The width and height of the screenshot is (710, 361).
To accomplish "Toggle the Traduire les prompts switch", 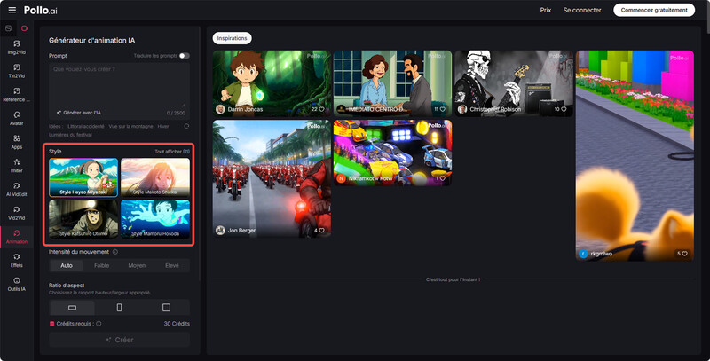I will click(185, 56).
